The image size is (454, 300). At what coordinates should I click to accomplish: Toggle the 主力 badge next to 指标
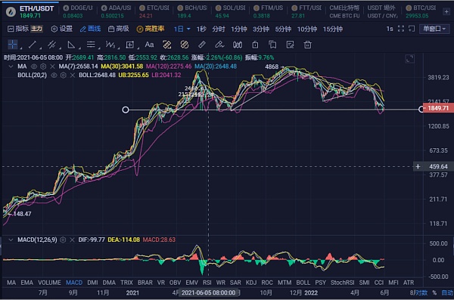point(37,29)
